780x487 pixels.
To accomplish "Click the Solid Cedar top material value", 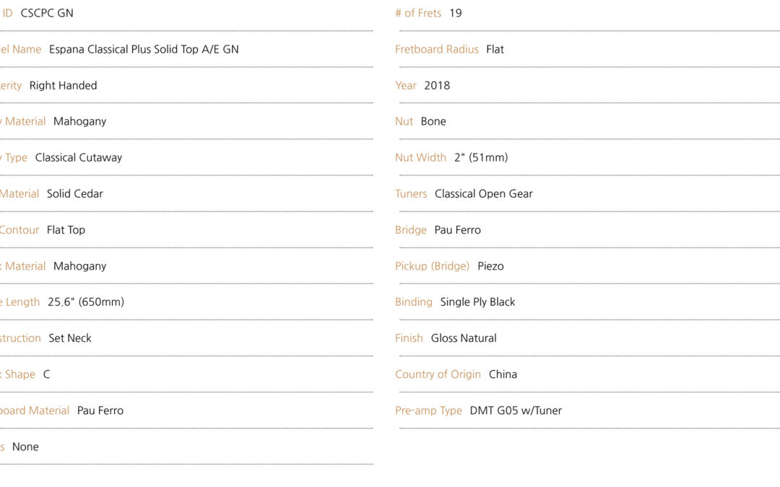I will coord(74,194).
